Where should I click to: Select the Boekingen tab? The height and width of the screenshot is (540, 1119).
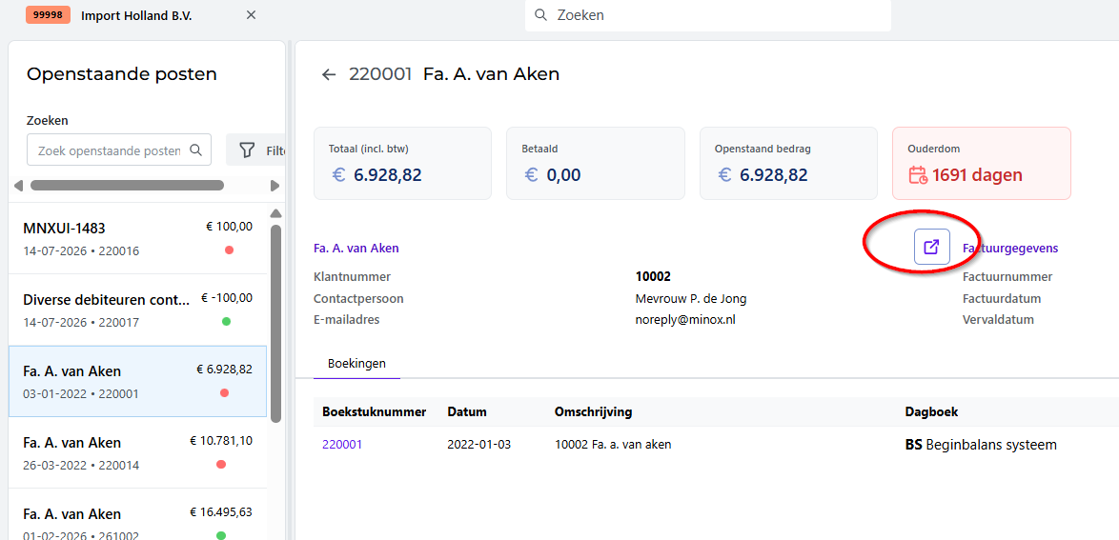(356, 363)
